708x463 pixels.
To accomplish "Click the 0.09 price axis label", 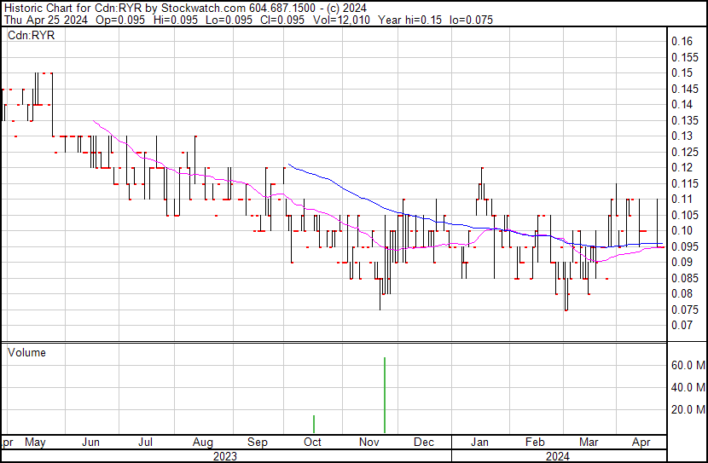I will (682, 262).
